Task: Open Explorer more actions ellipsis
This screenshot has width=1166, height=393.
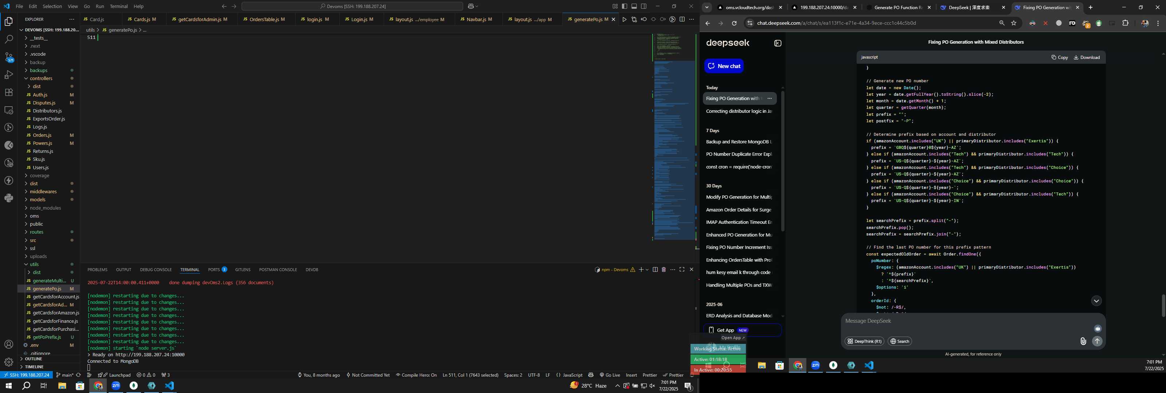Action: [x=71, y=19]
